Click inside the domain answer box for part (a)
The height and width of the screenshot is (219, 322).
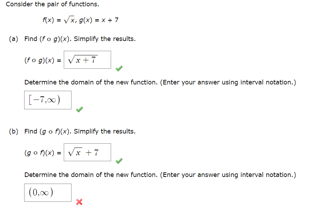(x=48, y=100)
